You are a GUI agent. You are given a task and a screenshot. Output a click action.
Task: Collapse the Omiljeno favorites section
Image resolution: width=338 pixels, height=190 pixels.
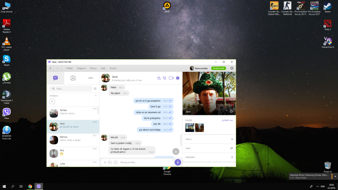[96, 96]
